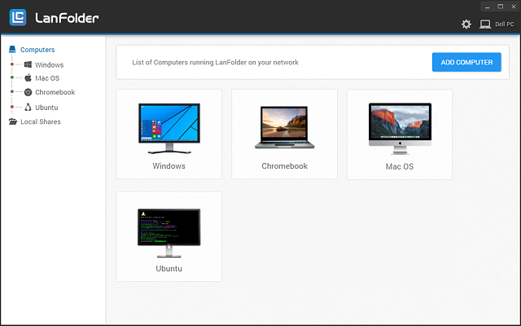Close the LanFolder window
The height and width of the screenshot is (326, 521).
(514, 7)
